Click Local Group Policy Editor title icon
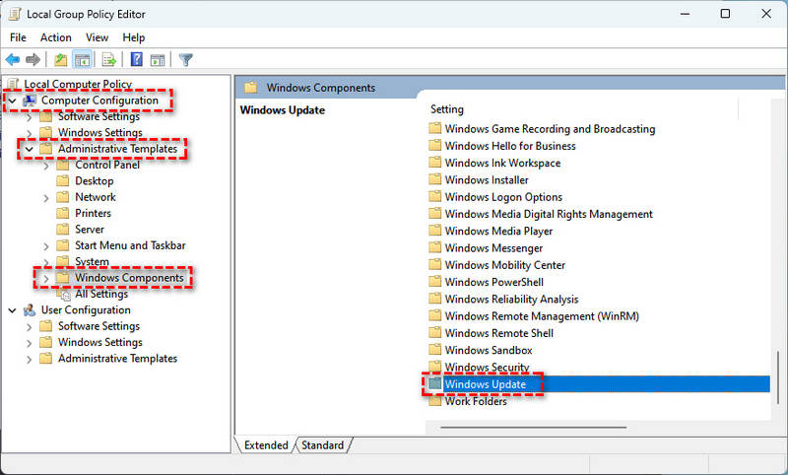 click(x=15, y=14)
